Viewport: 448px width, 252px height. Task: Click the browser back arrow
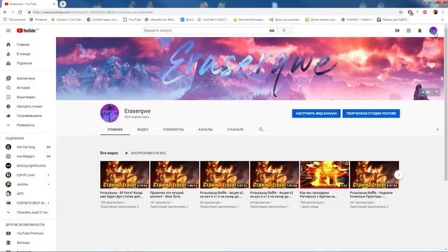click(5, 13)
